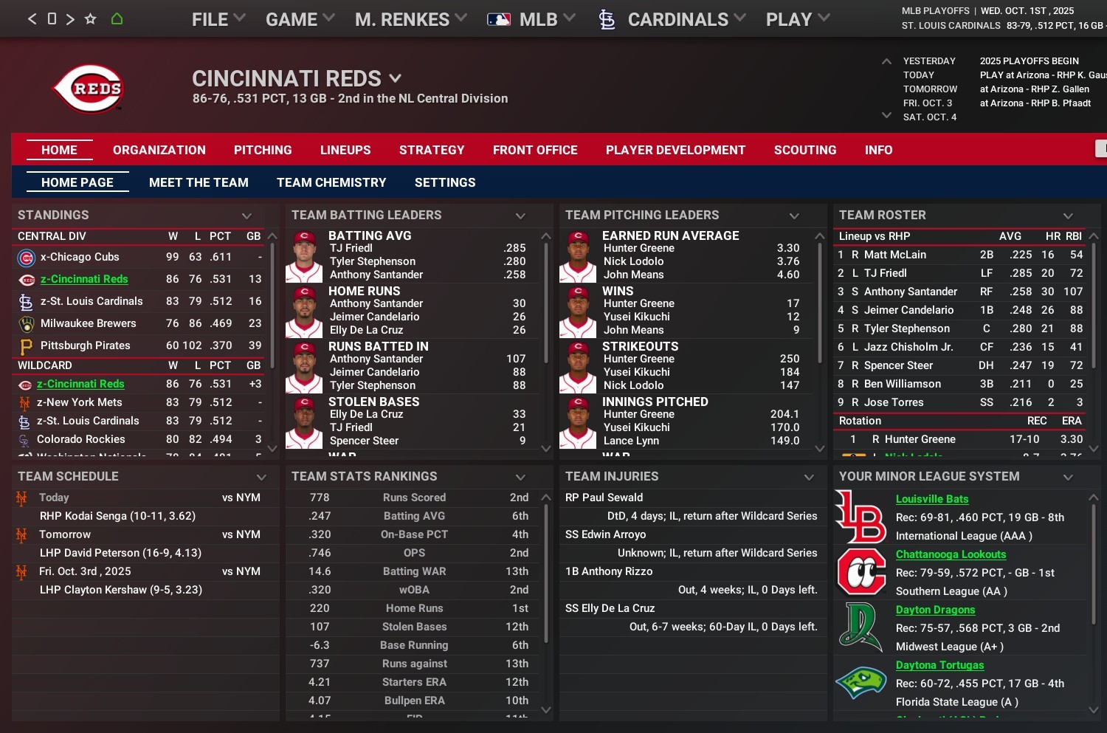Expand the Team Pitching Leaders dropdown
Viewport: 1107px width, 733px height.
(x=794, y=216)
